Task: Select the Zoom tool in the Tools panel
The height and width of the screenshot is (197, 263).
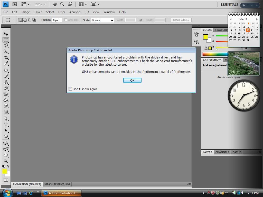Action: click(x=6, y=161)
